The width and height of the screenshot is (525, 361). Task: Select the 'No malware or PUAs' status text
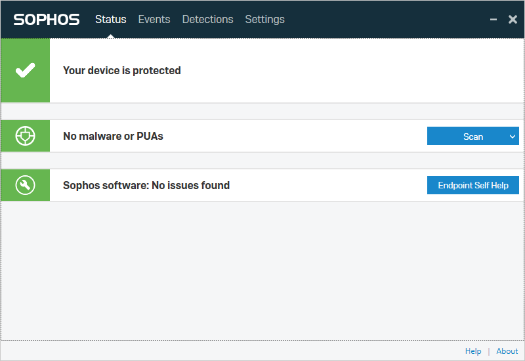(x=113, y=137)
